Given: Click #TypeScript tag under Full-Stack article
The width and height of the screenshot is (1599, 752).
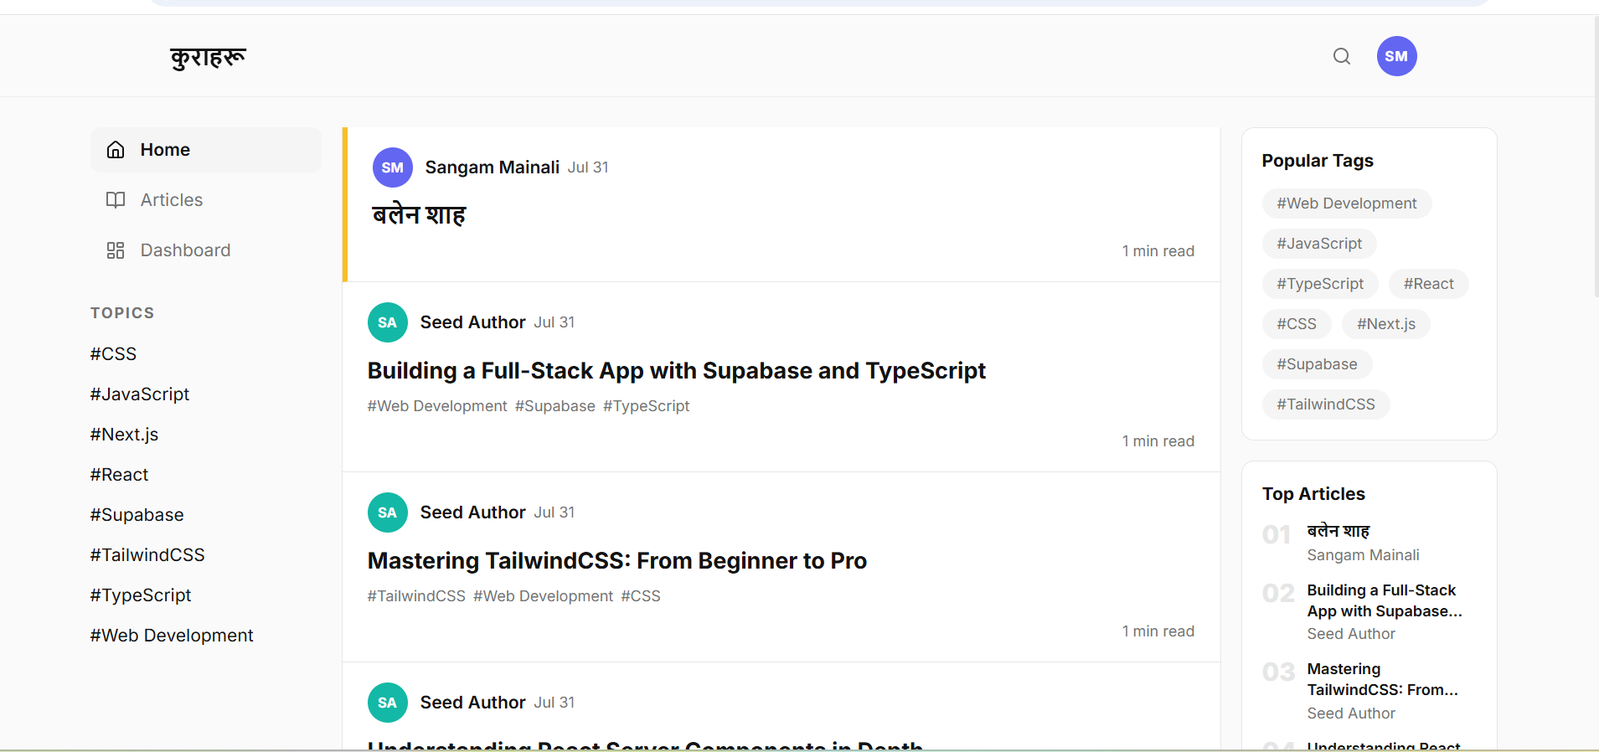Looking at the screenshot, I should [647, 406].
